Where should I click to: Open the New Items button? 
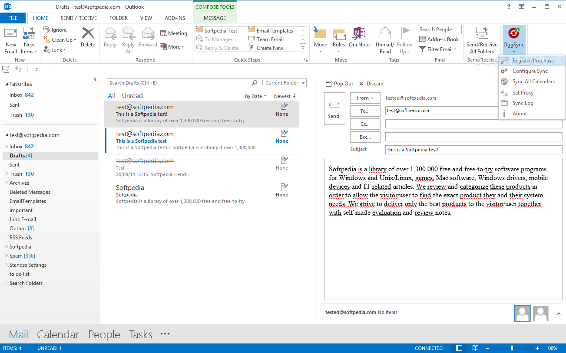click(29, 40)
